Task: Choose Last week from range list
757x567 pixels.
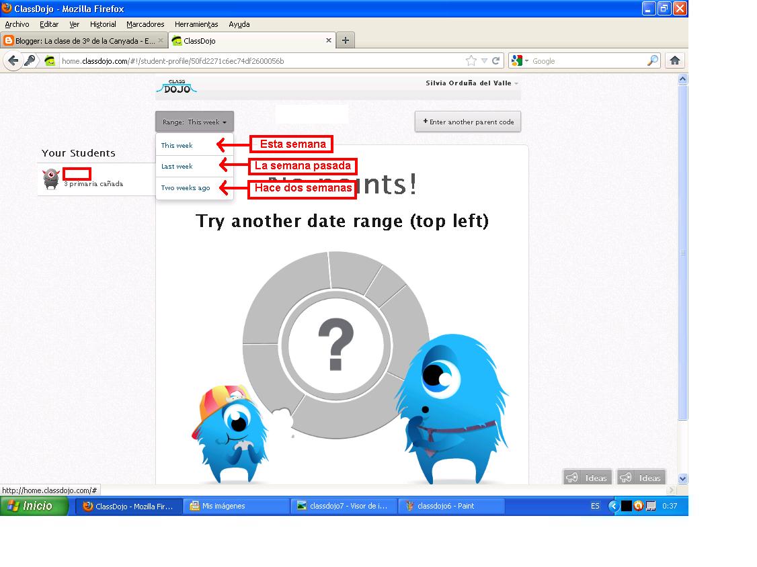Action: (194, 166)
